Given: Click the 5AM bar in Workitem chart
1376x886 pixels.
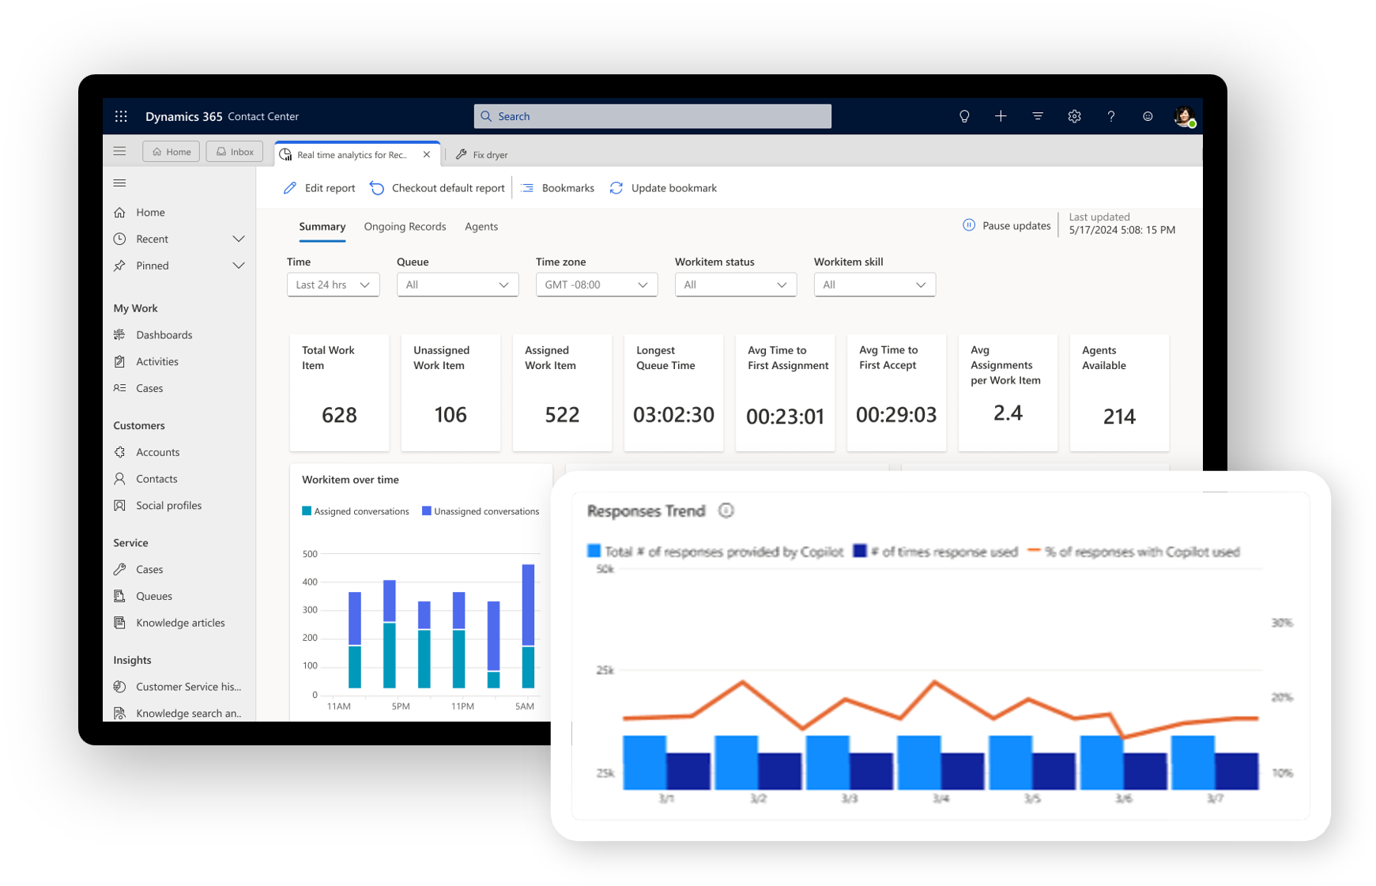Looking at the screenshot, I should coord(528,626).
